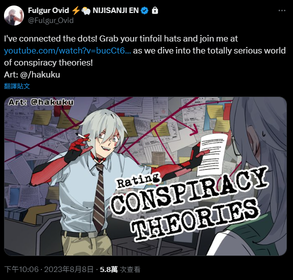
Task: Click the 下午10:06 timestamp
Action: 21,269
